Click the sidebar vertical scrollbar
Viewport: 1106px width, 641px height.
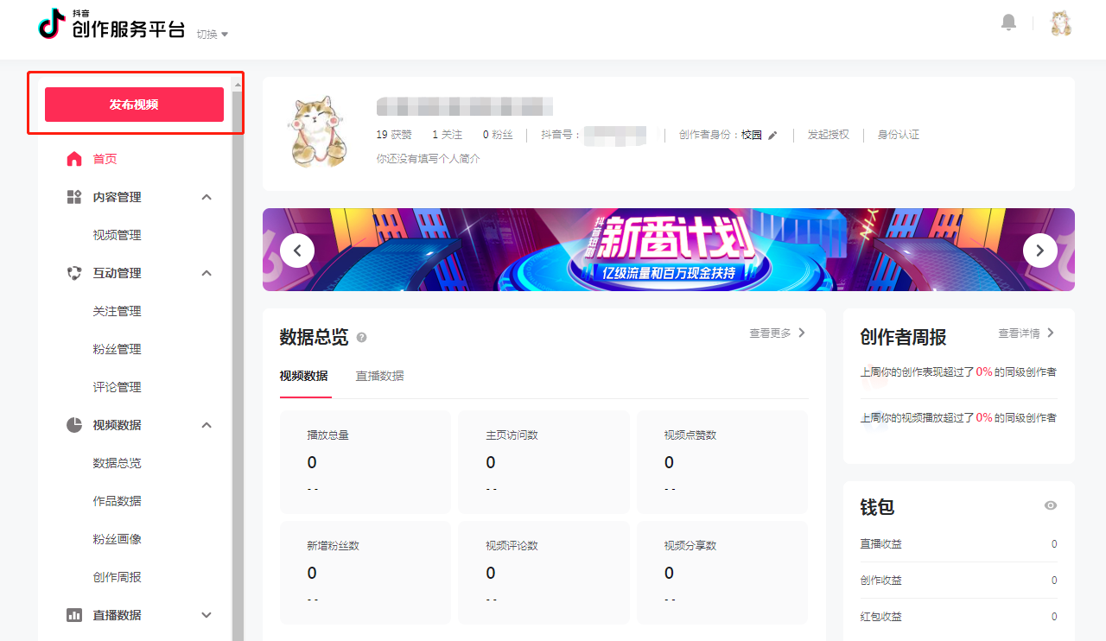click(x=238, y=359)
